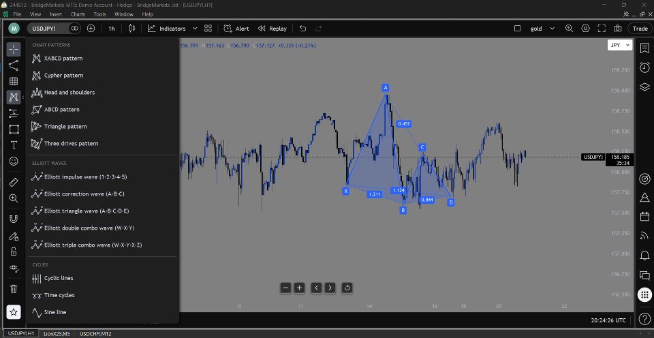Toggle stay in drawing mode
Screen dimensions: 654x338
(14, 236)
